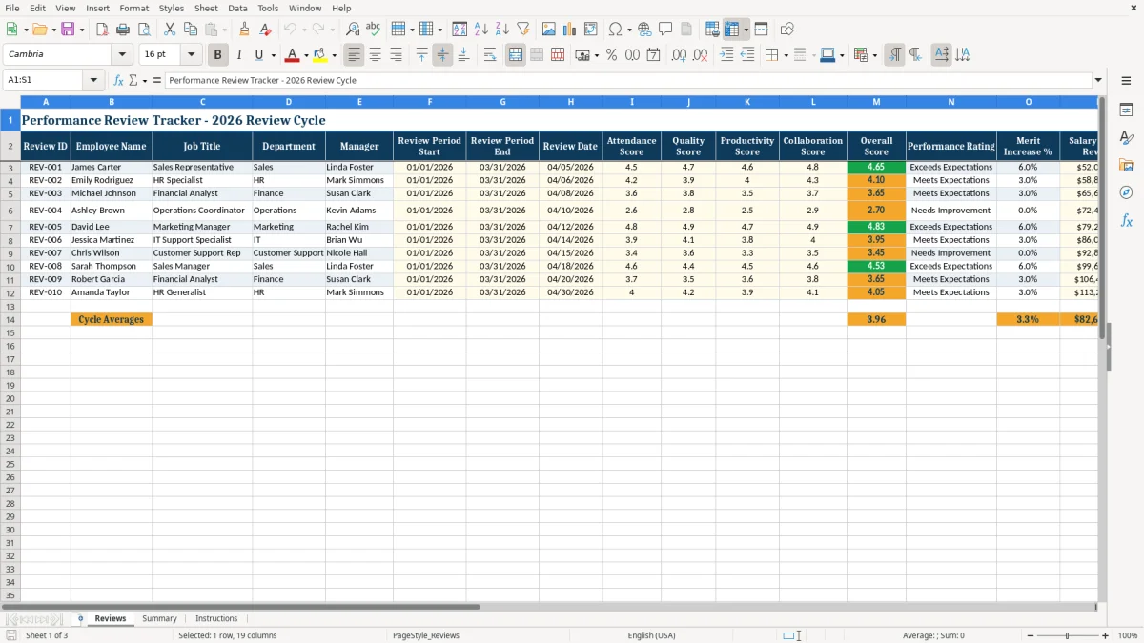Click the Merge and Center Cells icon
1144x643 pixels.
coord(516,55)
